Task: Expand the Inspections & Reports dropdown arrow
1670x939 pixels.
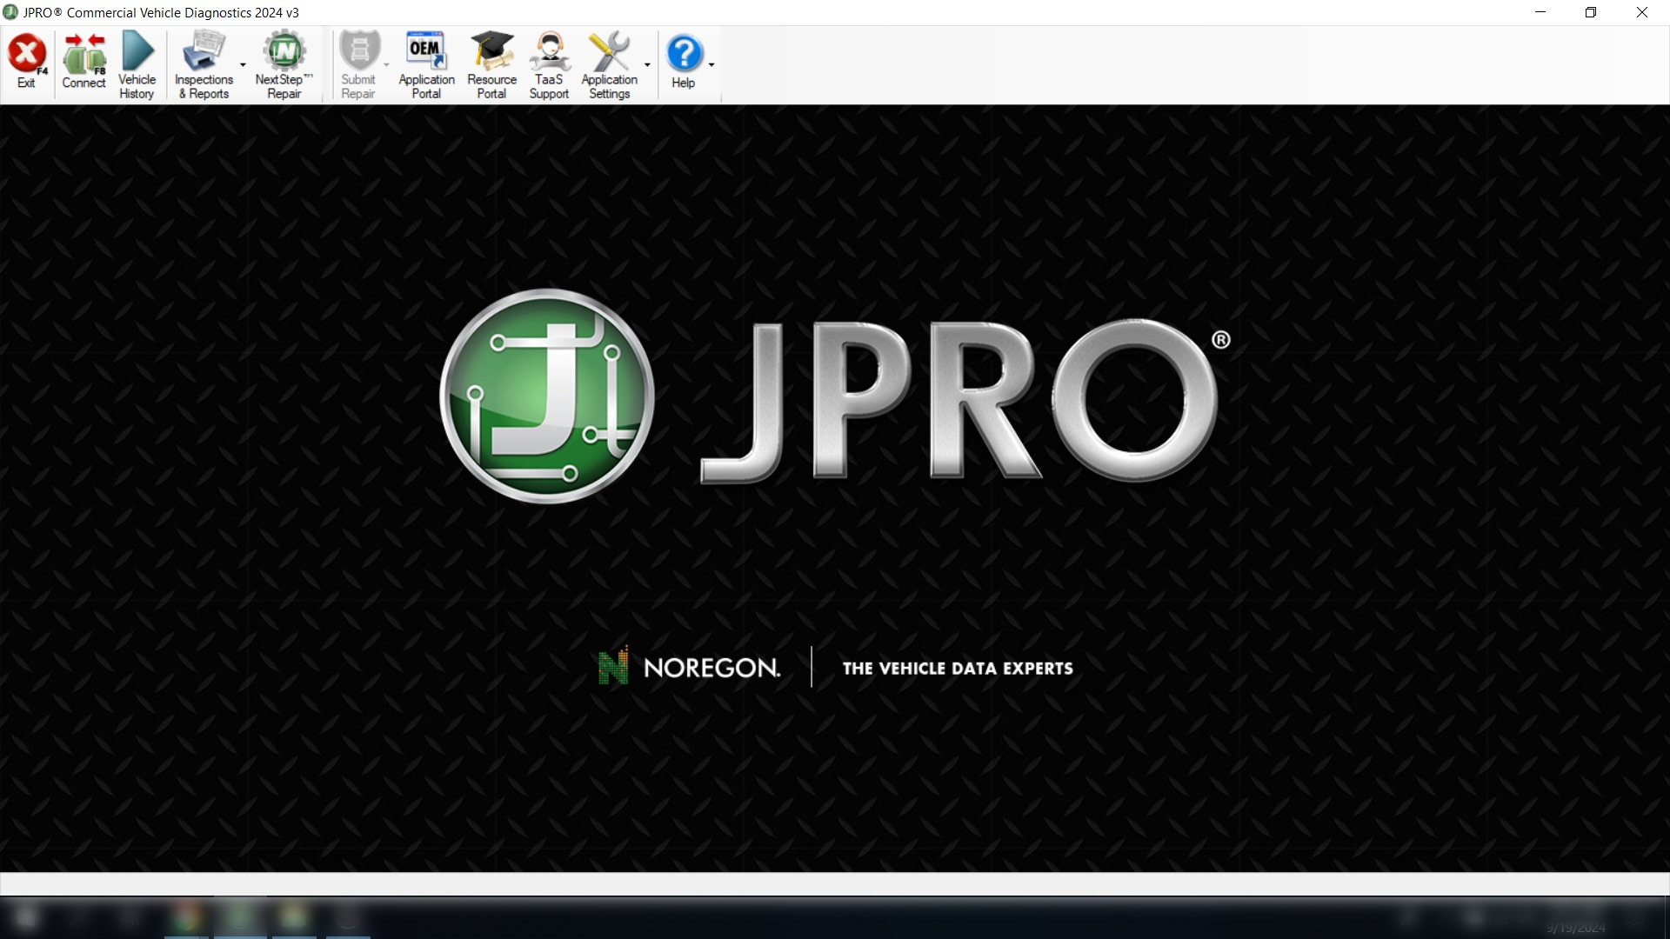Action: (243, 65)
